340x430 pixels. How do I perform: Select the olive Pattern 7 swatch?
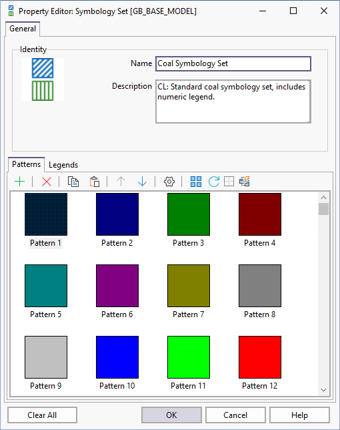[189, 286]
